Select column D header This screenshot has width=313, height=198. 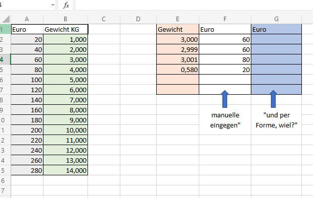(x=138, y=19)
